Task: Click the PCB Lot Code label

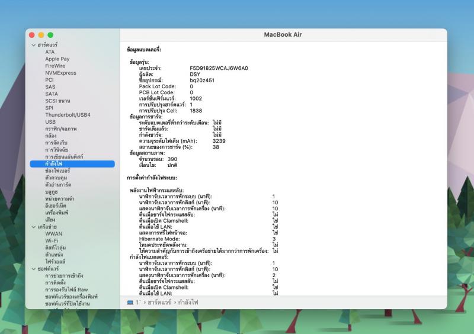Action: tap(157, 92)
